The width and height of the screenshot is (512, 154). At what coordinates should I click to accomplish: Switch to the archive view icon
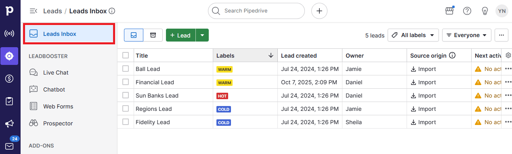[153, 35]
